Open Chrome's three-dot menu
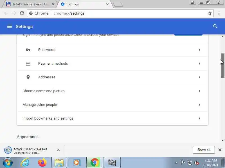Image resolution: width=225 pixels, height=168 pixels. point(219,13)
